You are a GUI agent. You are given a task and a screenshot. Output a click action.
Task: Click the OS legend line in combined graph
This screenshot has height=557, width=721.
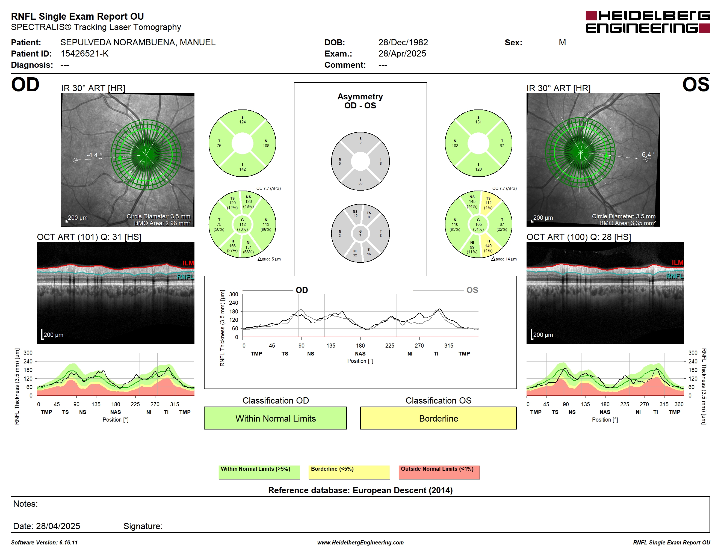pos(438,291)
